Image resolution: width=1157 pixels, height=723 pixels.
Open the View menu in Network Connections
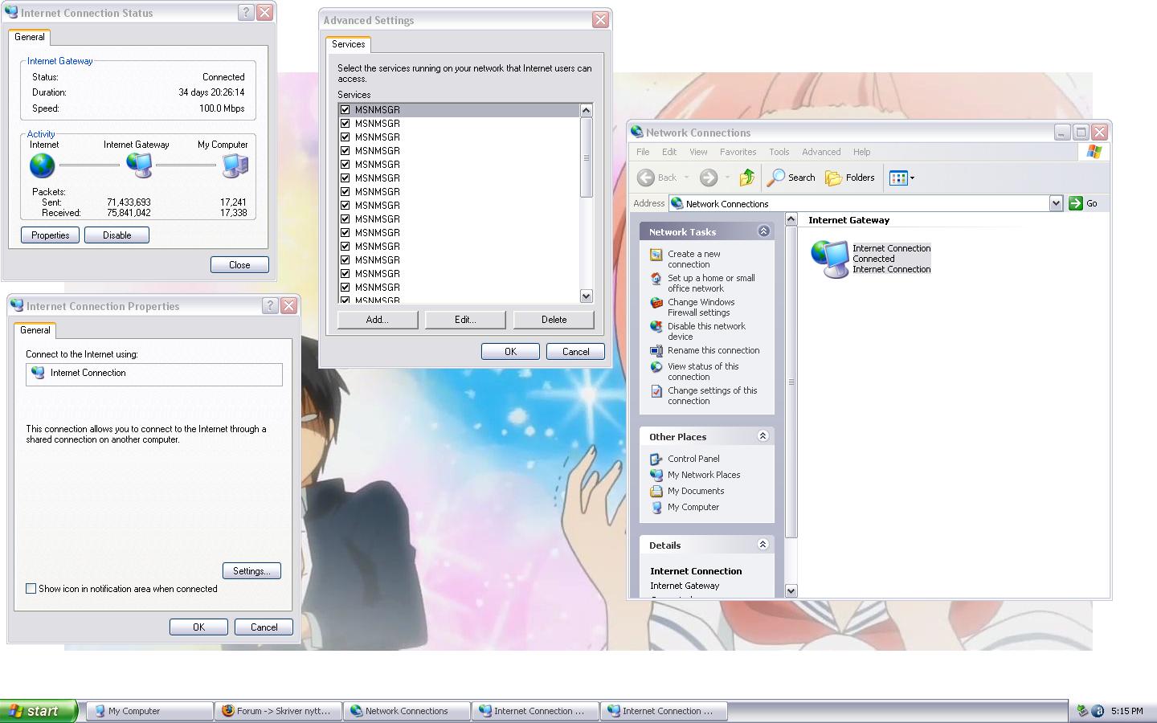pyautogui.click(x=698, y=152)
